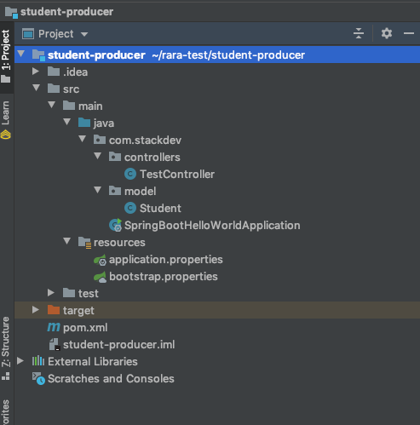420x425 pixels.
Task: Hide the Project tool window with minus icon
Action: click(409, 33)
